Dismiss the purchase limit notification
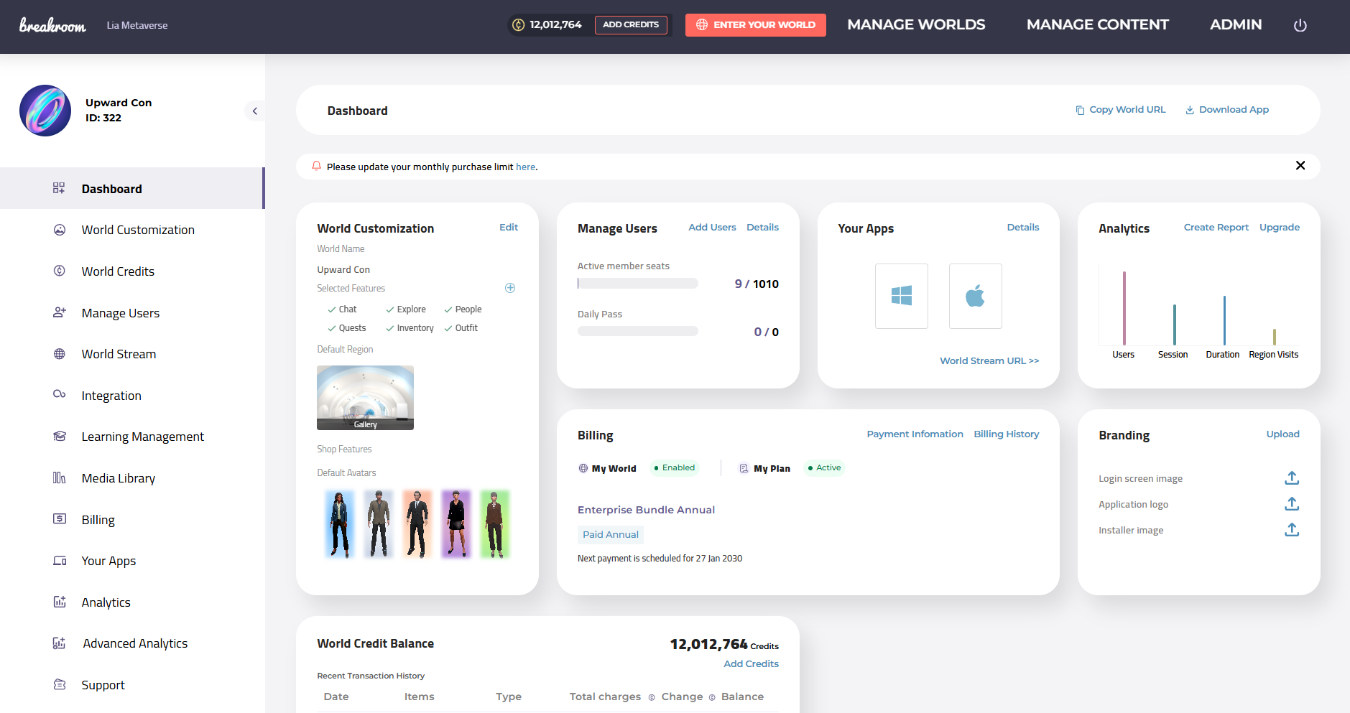1350x713 pixels. pos(1300,166)
